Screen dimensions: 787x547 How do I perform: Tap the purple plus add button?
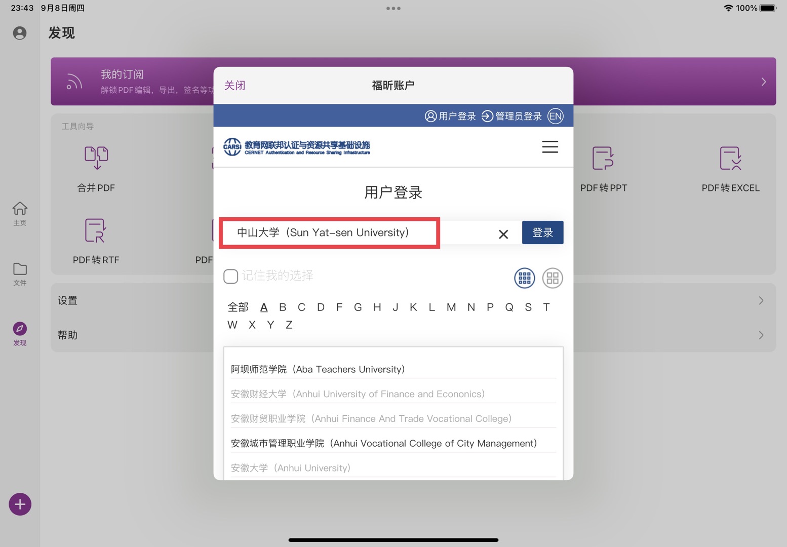click(x=20, y=504)
